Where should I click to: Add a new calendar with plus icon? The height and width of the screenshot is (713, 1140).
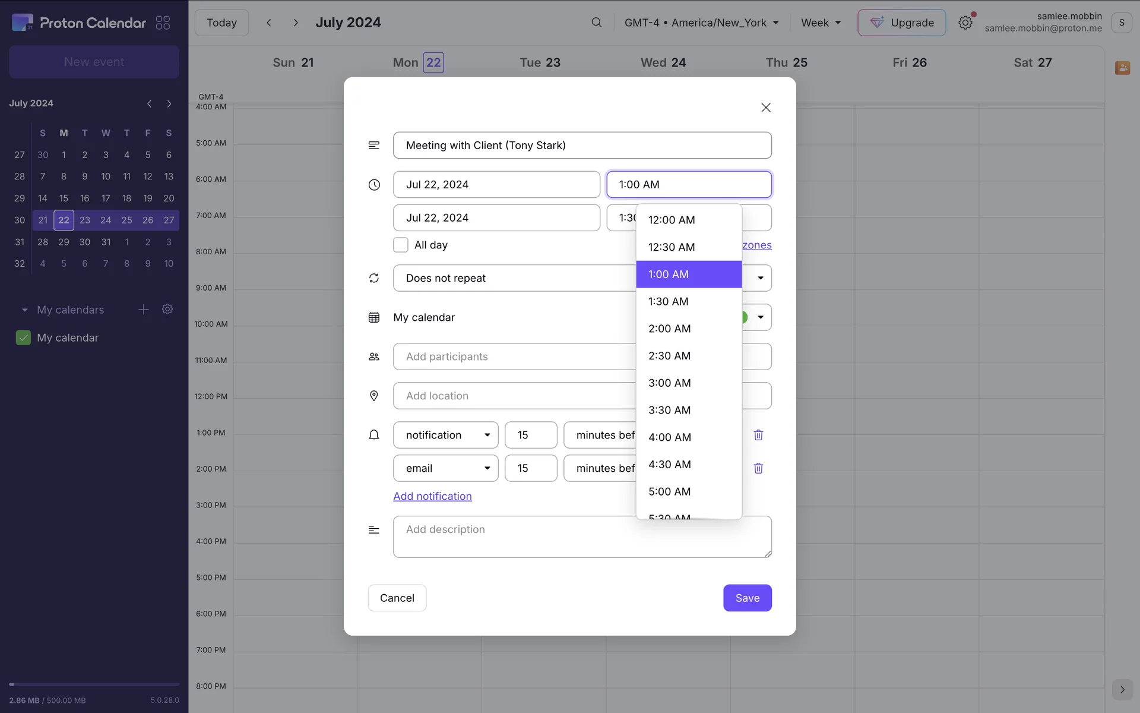point(143,310)
